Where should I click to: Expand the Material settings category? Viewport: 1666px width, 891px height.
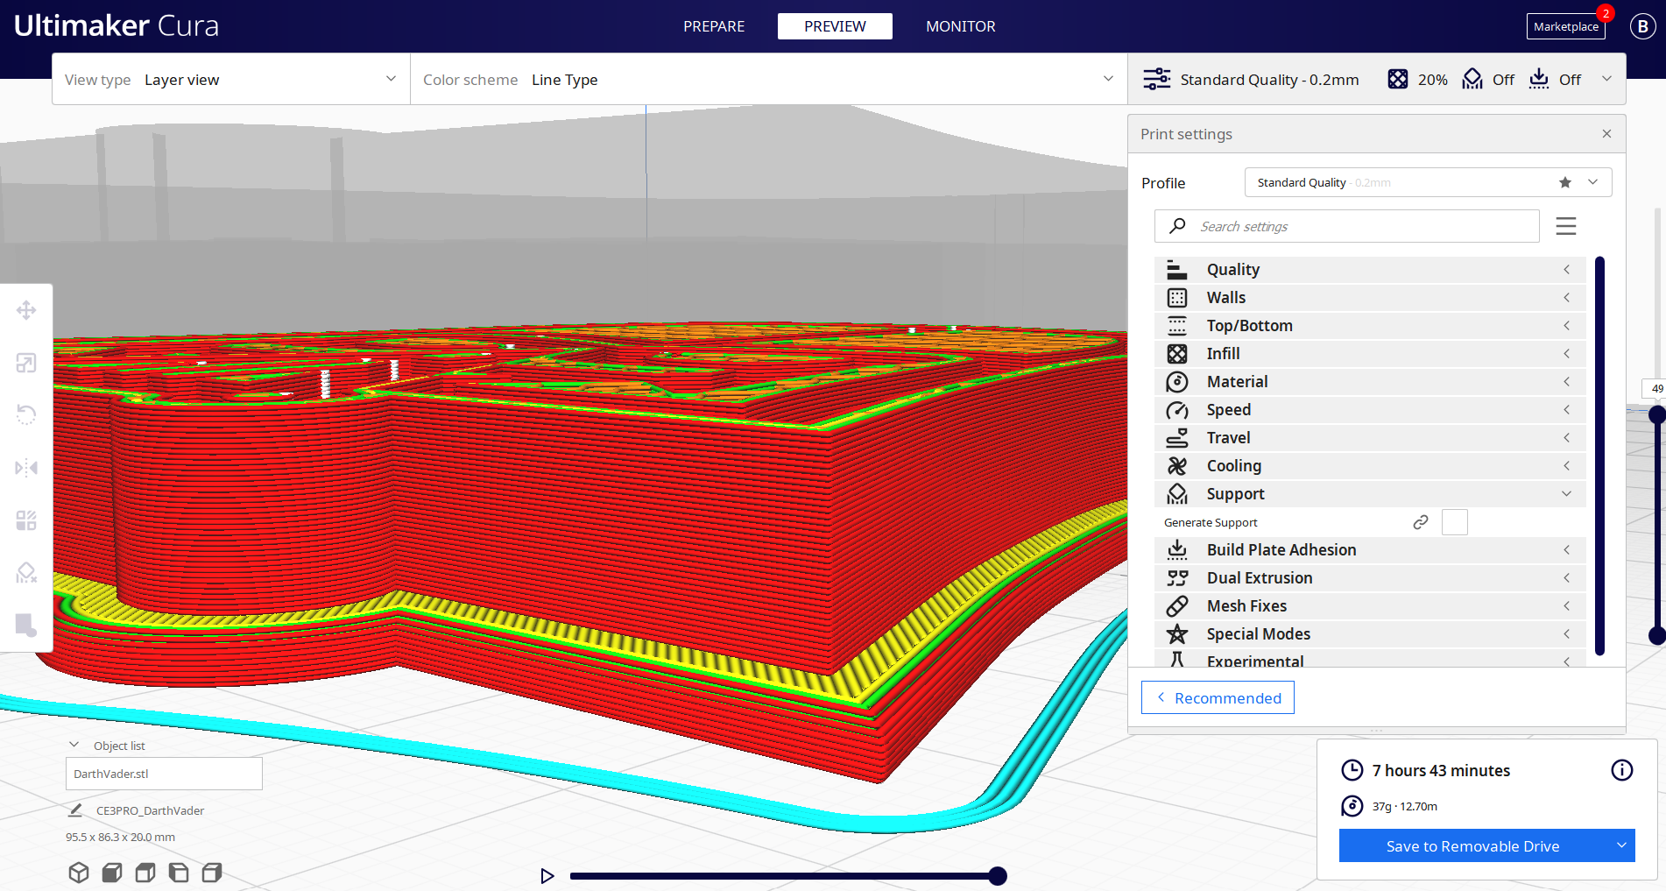(x=1370, y=382)
